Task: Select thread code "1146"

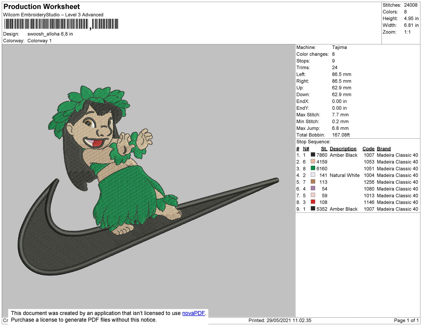Action: [x=369, y=202]
